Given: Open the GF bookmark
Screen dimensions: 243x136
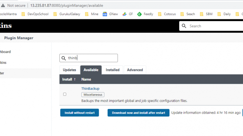Looking at the screenshot, I should (x=128, y=14).
